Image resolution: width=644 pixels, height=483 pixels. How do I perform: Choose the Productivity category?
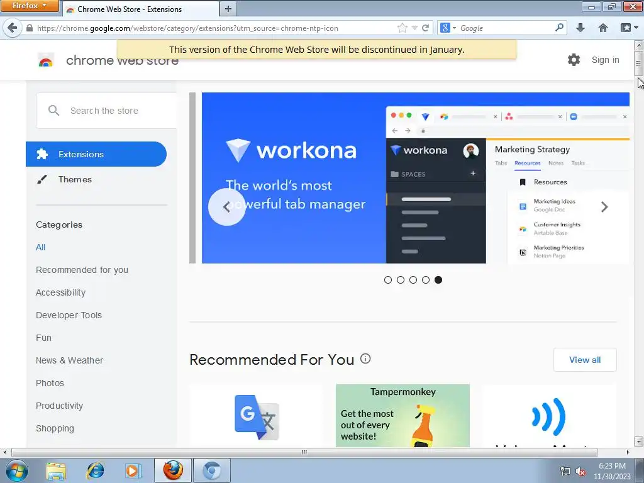60,406
